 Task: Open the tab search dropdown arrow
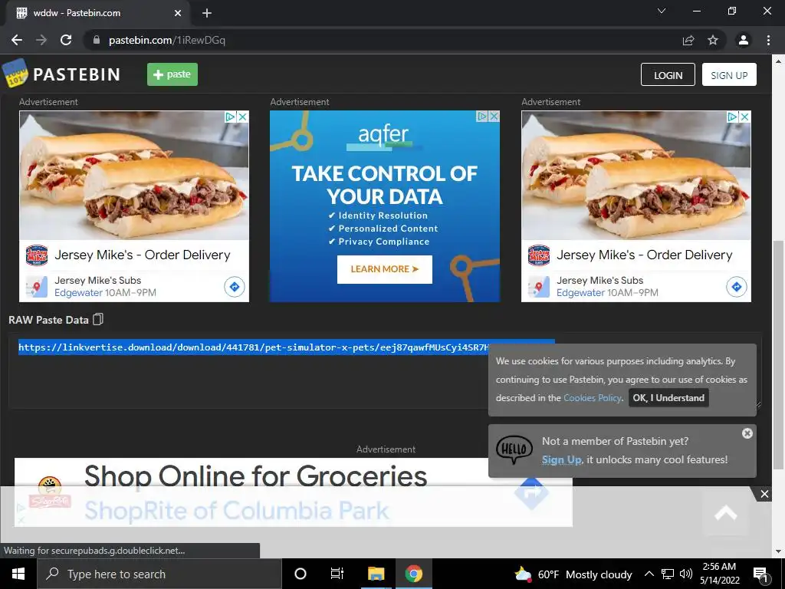tap(662, 11)
